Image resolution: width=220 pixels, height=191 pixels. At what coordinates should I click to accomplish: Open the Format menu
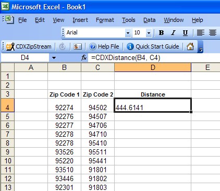(x=105, y=20)
